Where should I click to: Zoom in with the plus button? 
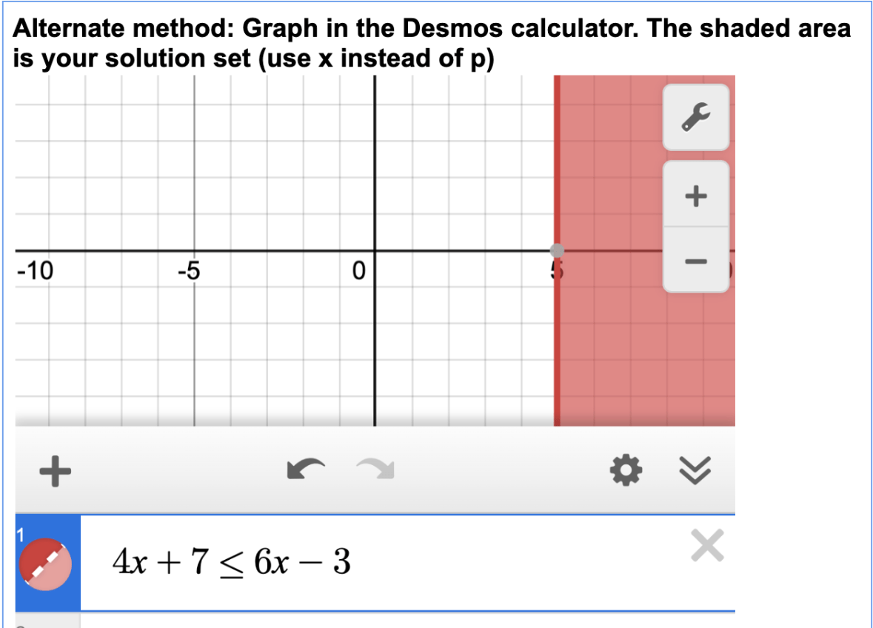(696, 196)
